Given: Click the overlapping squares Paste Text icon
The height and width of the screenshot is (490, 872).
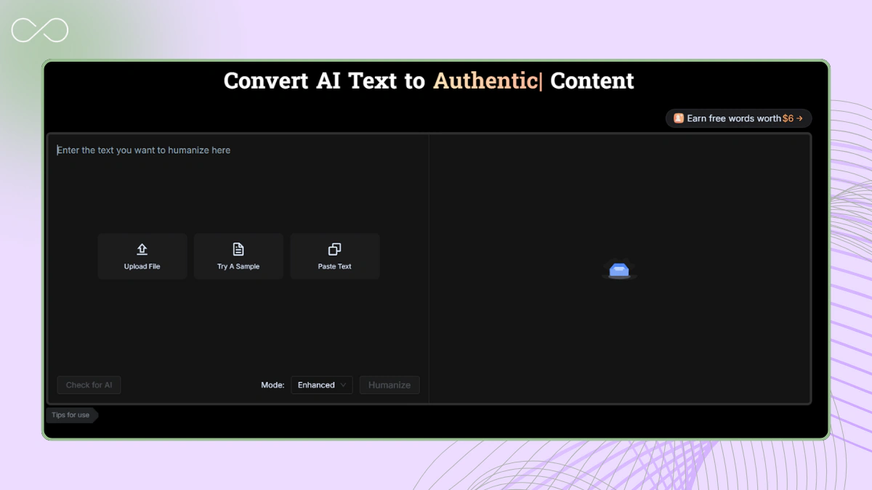Looking at the screenshot, I should pos(335,249).
